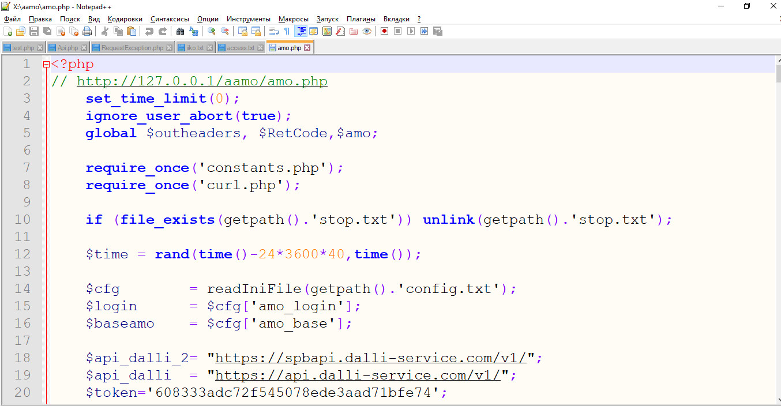Click the Print toolbar icon
The height and width of the screenshot is (406, 781).
tap(87, 31)
